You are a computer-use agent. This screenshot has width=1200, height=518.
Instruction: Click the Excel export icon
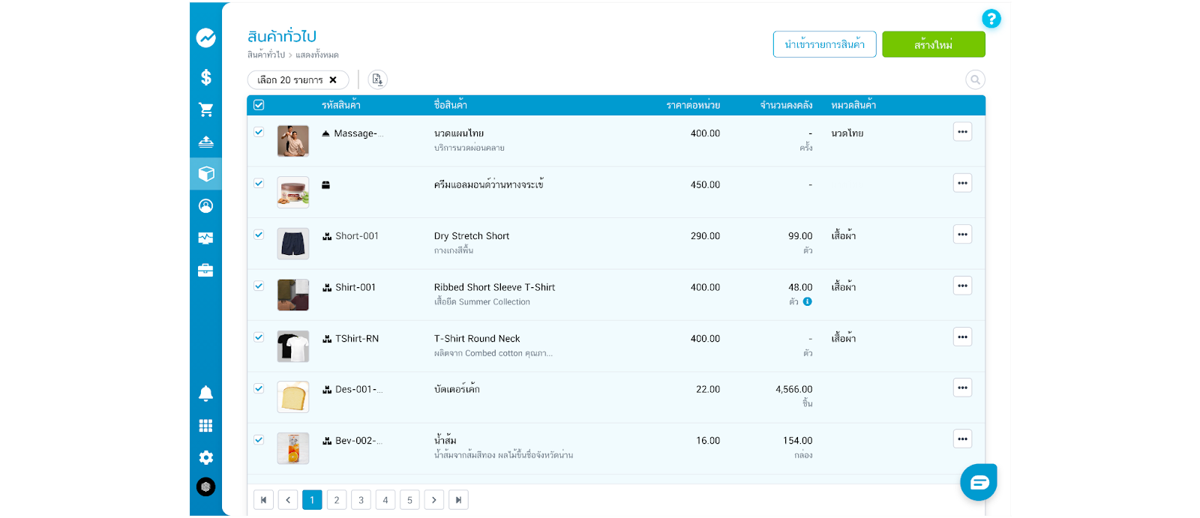pos(377,79)
